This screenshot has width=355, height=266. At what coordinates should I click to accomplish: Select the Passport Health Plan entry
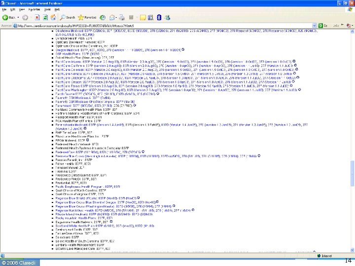tap(78, 117)
